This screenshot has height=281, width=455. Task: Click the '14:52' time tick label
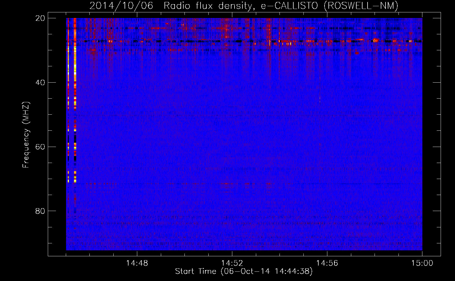point(232,263)
